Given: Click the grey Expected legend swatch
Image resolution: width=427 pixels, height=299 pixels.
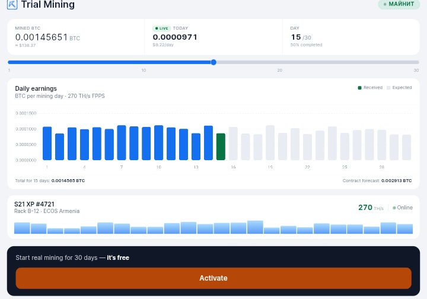Looking at the screenshot, I should pyautogui.click(x=388, y=88).
